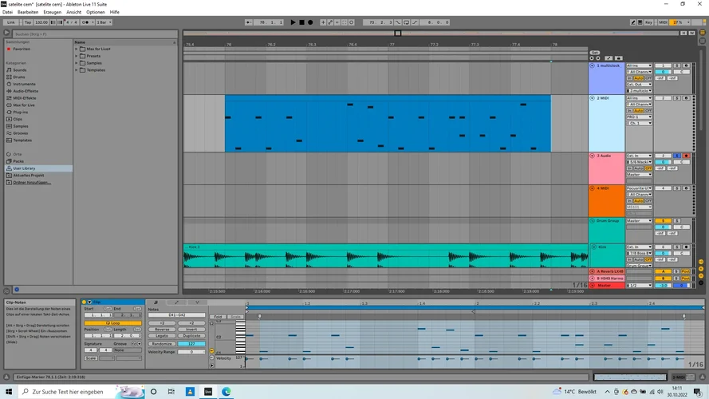
Task: Expand the Max for Live folder
Action: point(77,49)
